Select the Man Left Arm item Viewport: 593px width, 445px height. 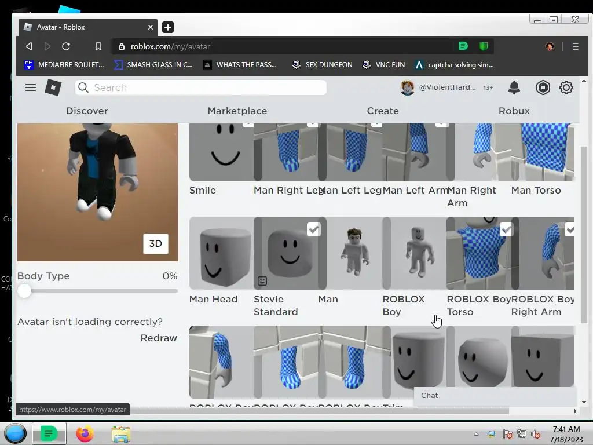coord(415,152)
